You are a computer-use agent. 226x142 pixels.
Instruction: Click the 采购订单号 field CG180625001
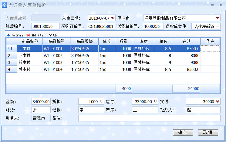[101, 26]
